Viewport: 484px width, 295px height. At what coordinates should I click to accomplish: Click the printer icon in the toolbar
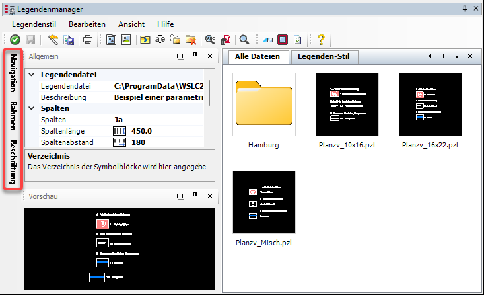click(88, 40)
